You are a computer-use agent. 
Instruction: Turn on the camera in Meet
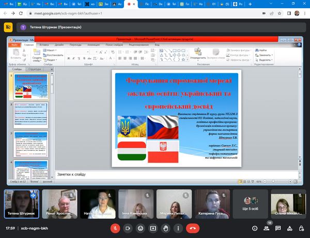coord(128,228)
